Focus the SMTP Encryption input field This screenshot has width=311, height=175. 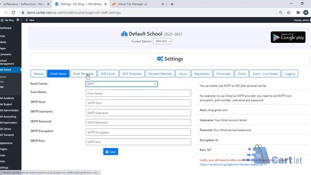coord(138,132)
